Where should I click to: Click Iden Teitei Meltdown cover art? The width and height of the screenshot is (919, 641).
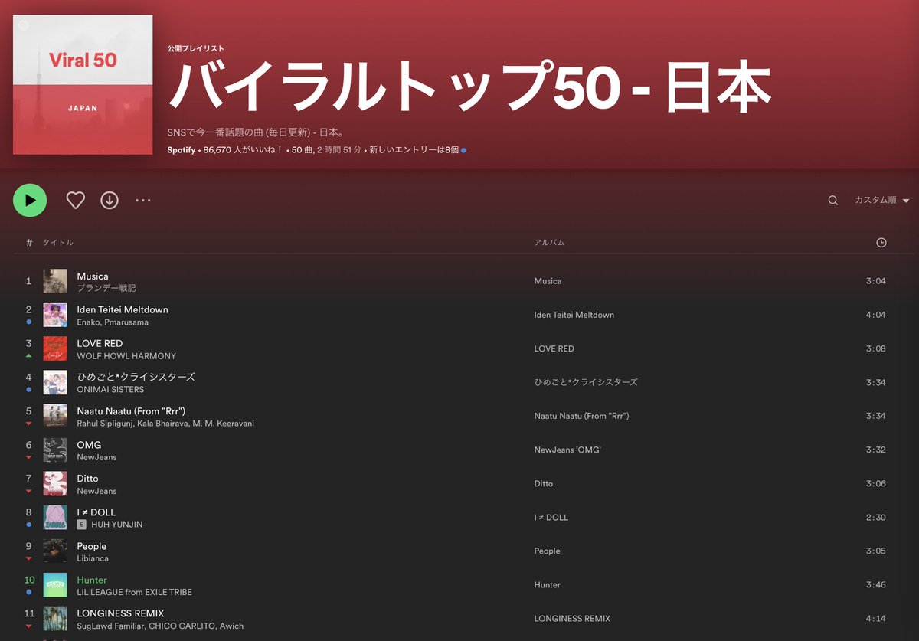55,315
